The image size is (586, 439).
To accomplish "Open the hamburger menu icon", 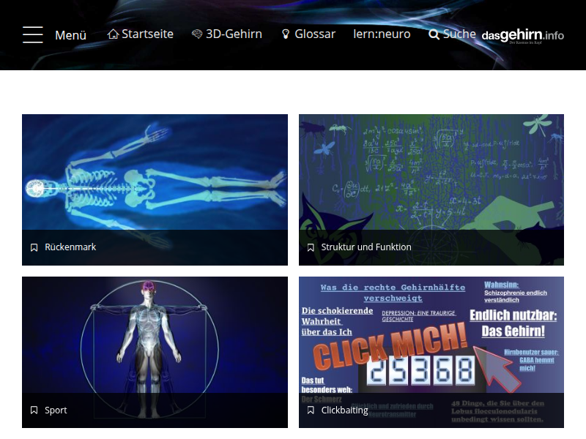I will pos(33,34).
